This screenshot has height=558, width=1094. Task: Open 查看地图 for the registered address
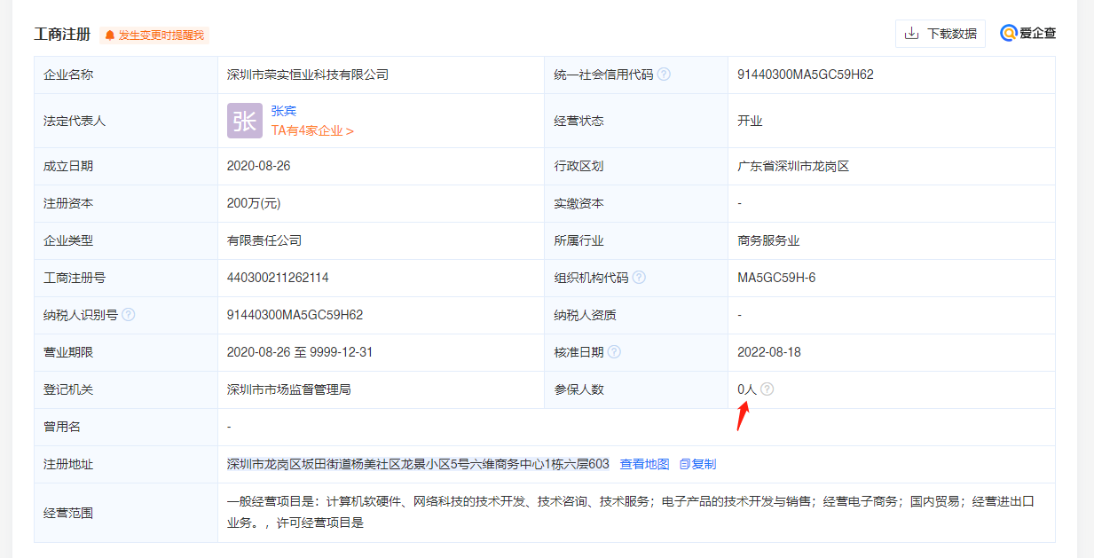(x=644, y=464)
